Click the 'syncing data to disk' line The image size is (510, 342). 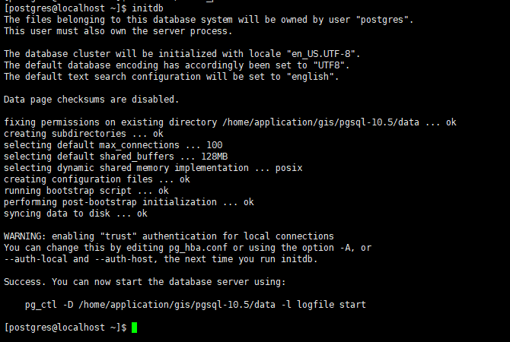point(59,214)
